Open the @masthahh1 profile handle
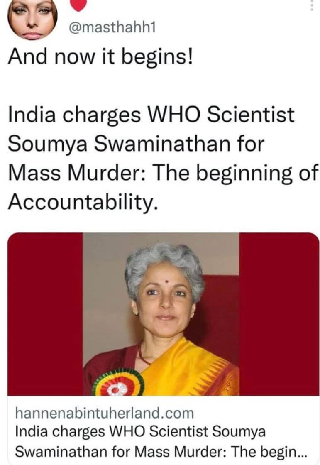 pos(112,29)
